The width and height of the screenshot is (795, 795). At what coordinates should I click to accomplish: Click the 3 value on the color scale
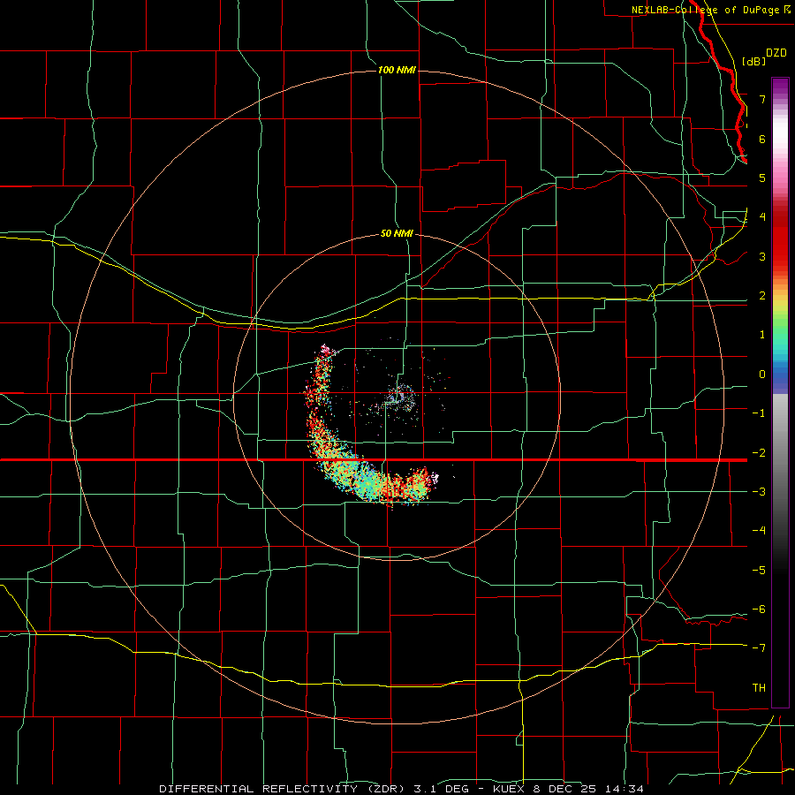762,256
